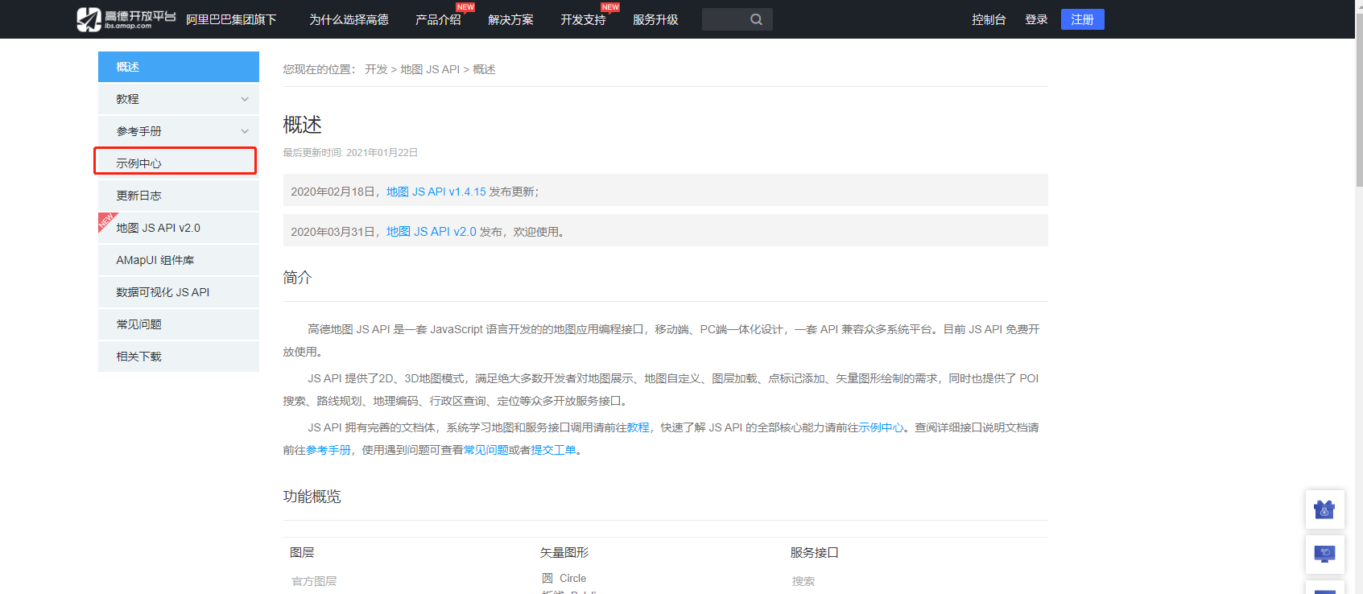Click 官方图层 in the table

pos(314,581)
